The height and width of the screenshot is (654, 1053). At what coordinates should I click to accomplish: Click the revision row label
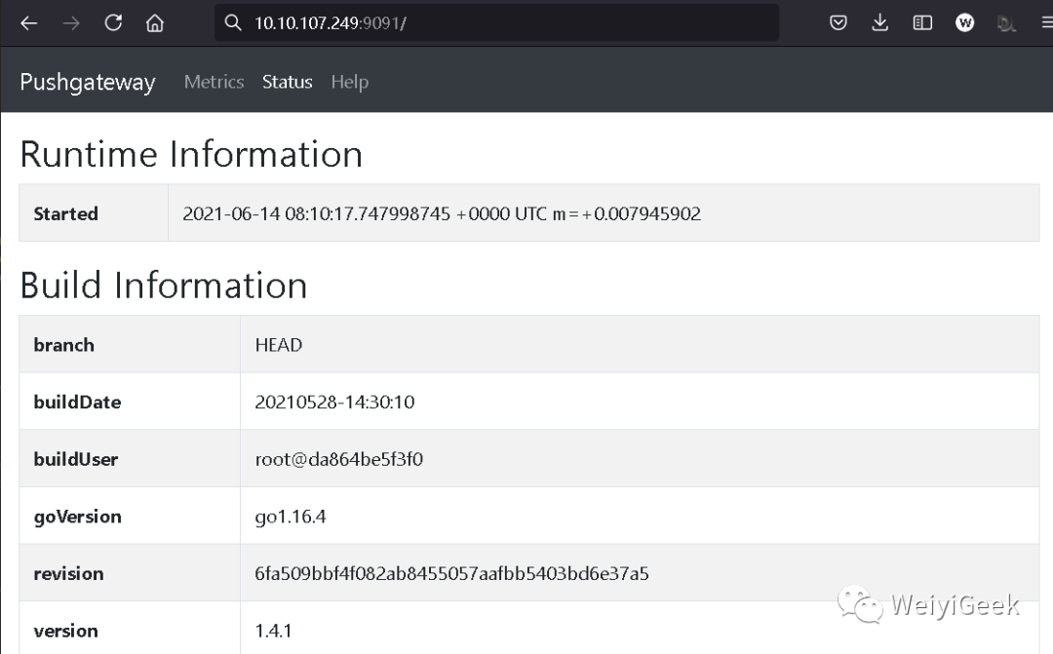coord(68,573)
